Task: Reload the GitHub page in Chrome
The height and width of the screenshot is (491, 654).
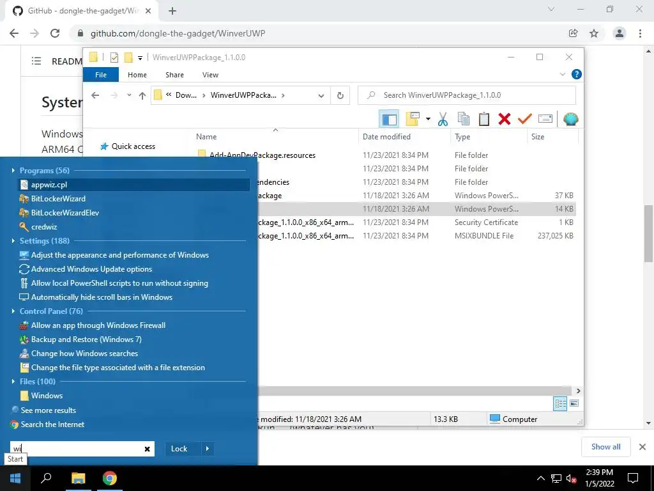Action: 55,33
